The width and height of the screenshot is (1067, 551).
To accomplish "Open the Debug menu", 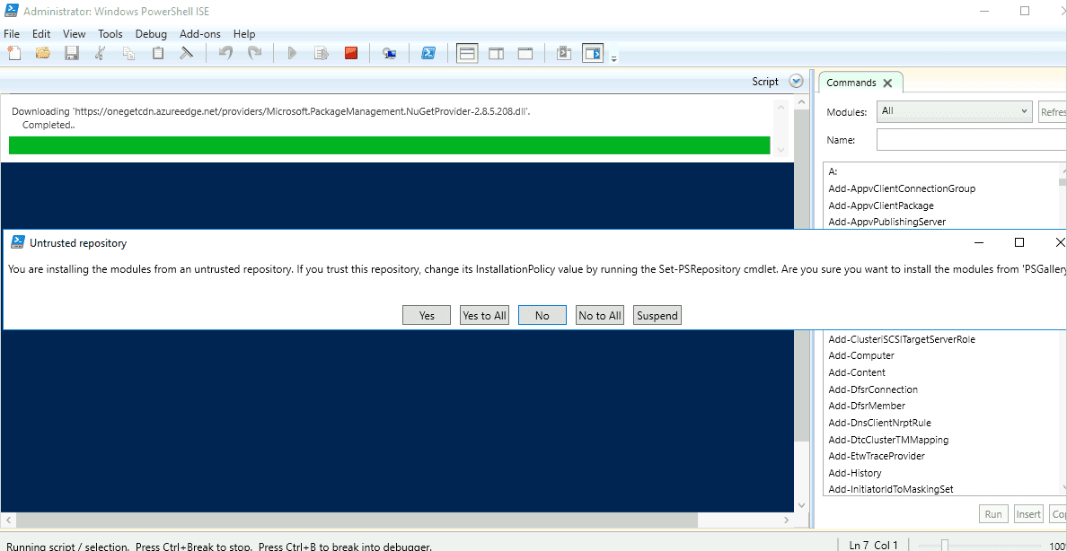I will (151, 34).
